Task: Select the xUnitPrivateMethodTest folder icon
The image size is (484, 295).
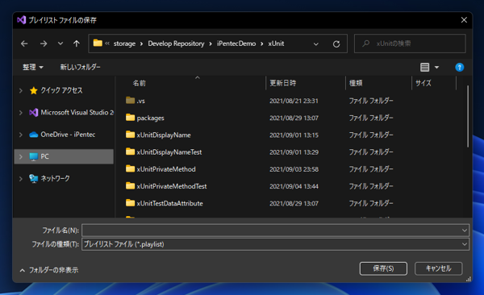Action: [x=130, y=185]
